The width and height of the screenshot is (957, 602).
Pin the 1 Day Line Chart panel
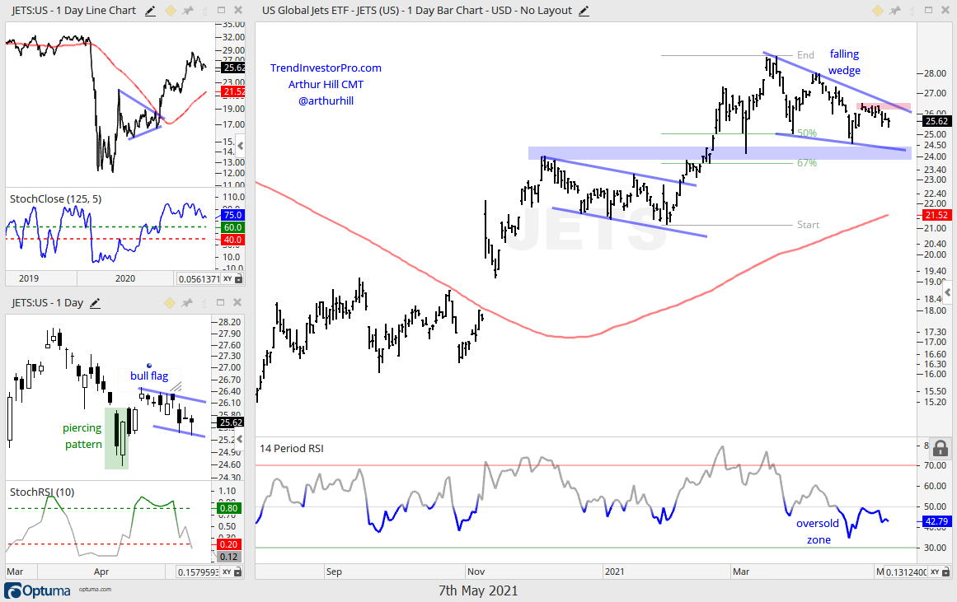click(188, 11)
